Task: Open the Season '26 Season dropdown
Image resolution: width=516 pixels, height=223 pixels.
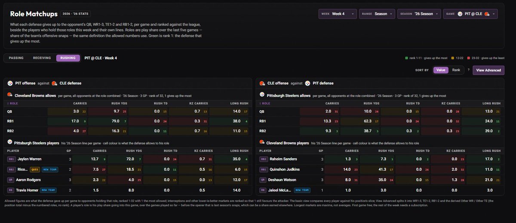Action: (x=419, y=14)
